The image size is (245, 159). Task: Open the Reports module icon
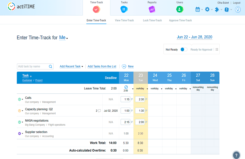[x=152, y=9]
